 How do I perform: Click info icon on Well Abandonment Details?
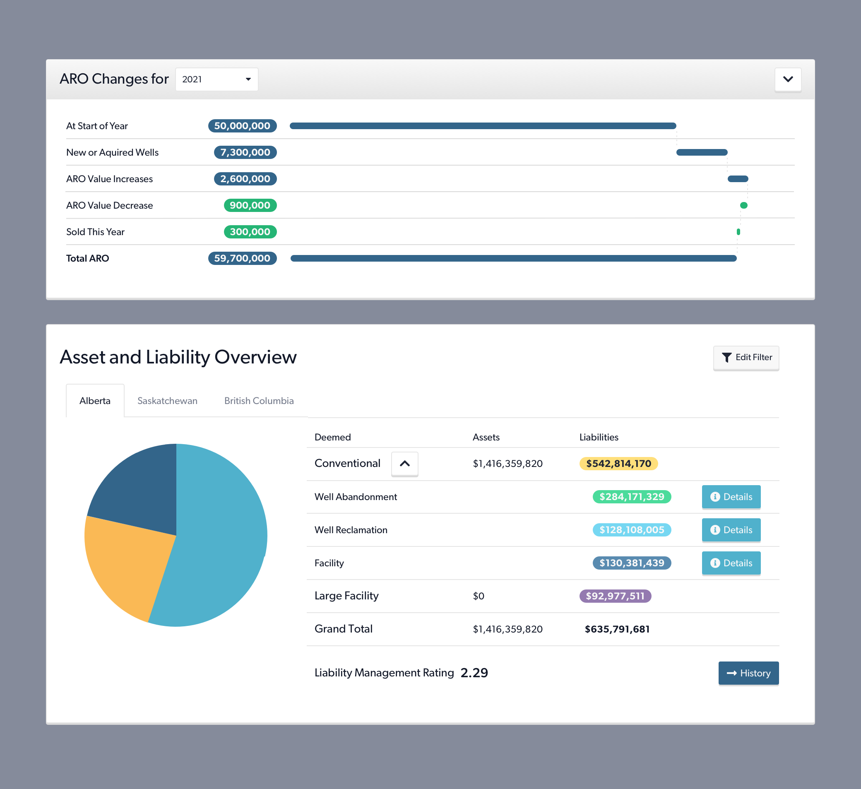click(x=715, y=497)
